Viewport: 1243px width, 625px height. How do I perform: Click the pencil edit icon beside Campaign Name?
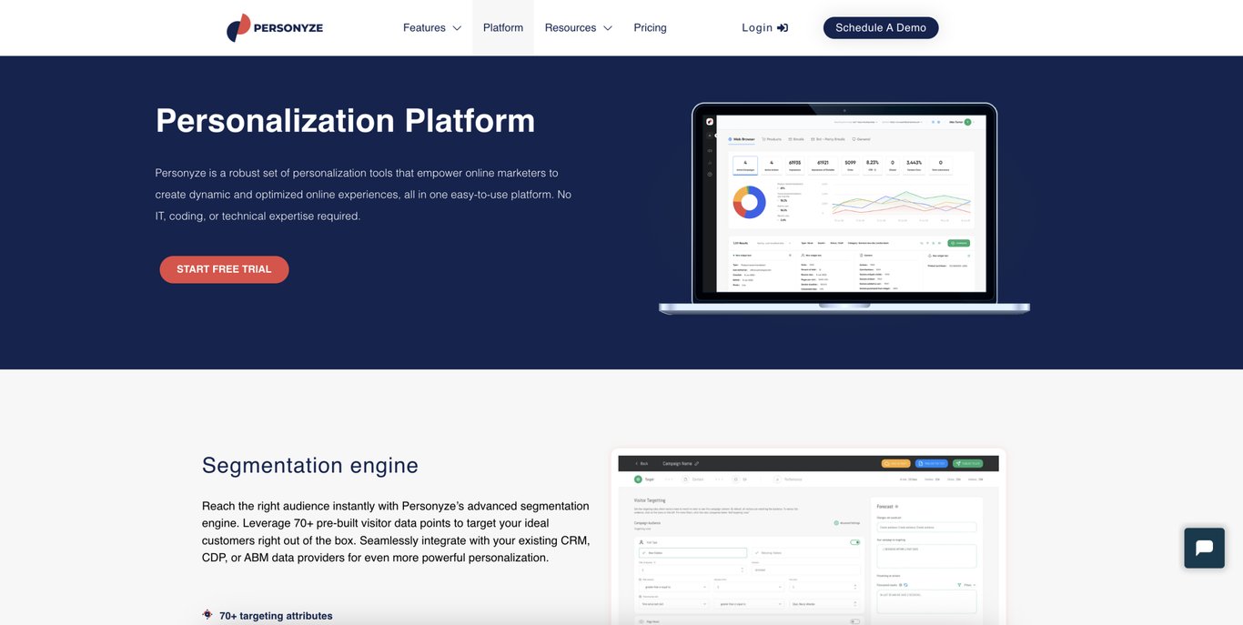696,463
